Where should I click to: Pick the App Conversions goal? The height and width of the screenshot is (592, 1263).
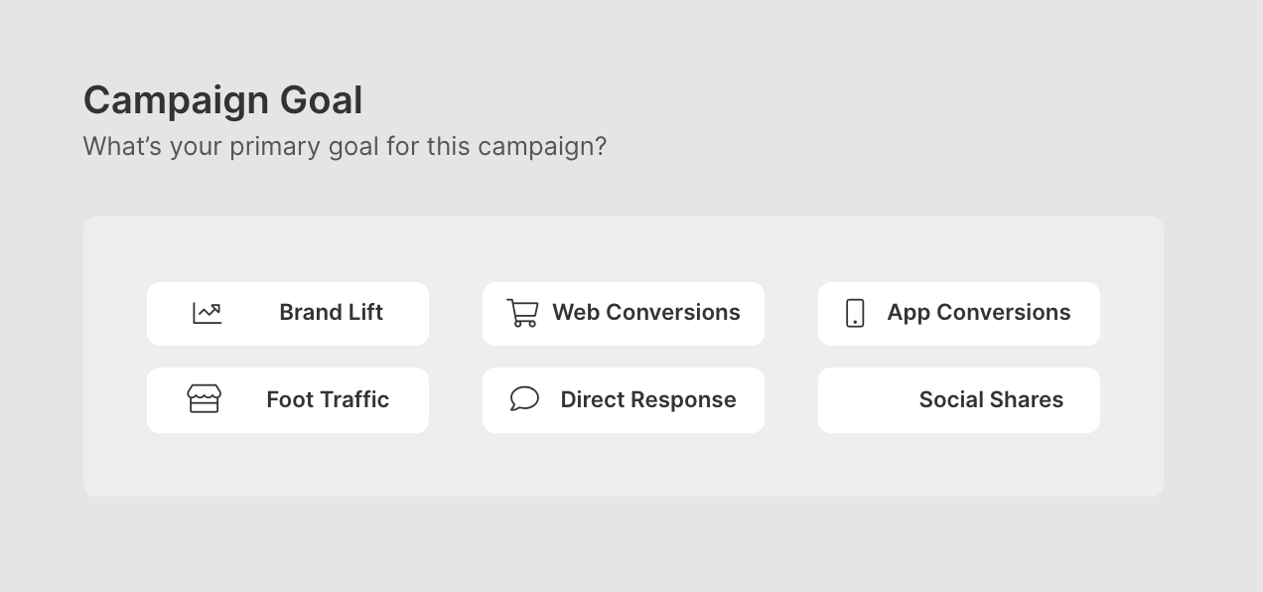pyautogui.click(x=959, y=314)
